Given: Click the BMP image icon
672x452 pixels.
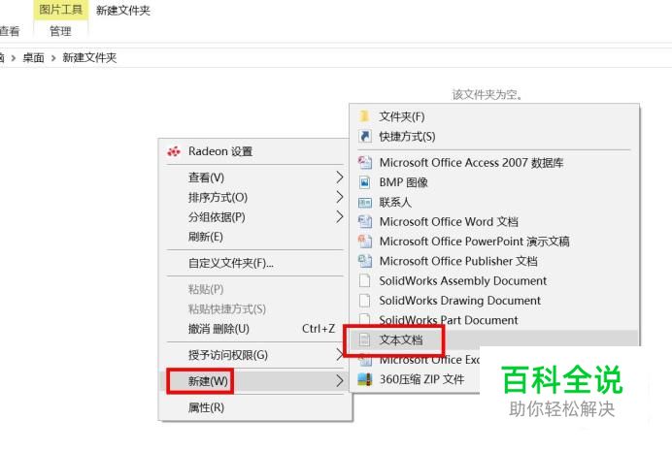Looking at the screenshot, I should pos(365,182).
